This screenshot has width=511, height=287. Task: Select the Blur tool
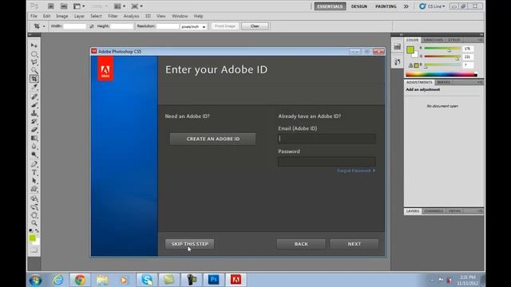(34, 147)
